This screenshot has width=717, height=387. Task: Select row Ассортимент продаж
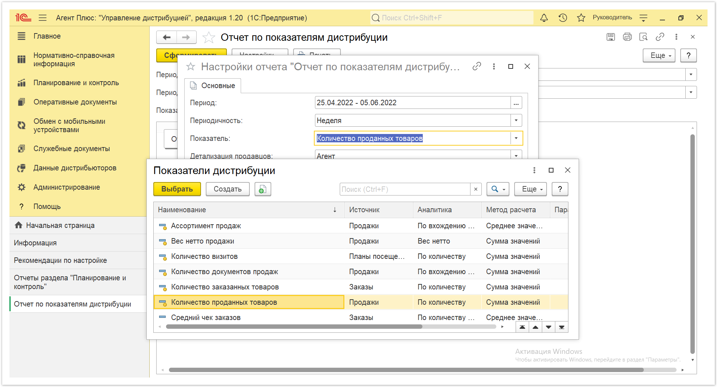point(361,226)
